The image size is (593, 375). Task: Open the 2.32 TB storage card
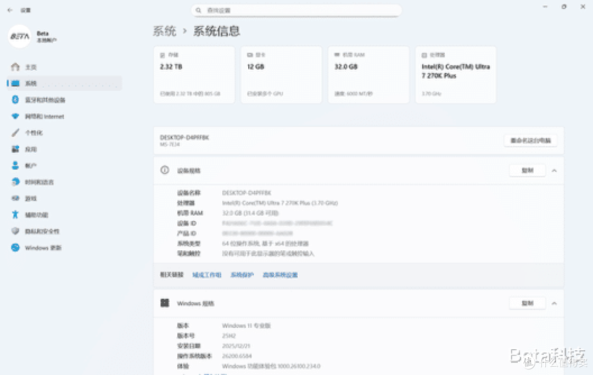pyautogui.click(x=194, y=75)
